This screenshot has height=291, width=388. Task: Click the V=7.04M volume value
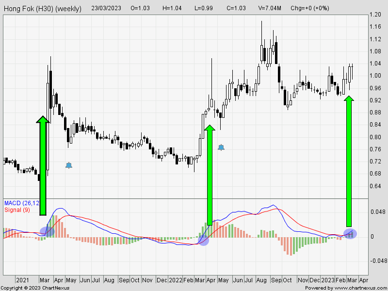tap(270, 8)
